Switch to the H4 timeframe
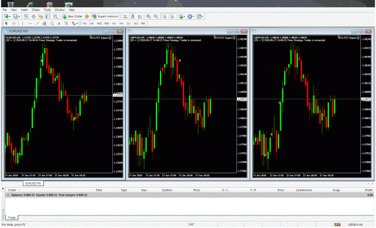Screen dimensions: 376x228 [121, 23]
